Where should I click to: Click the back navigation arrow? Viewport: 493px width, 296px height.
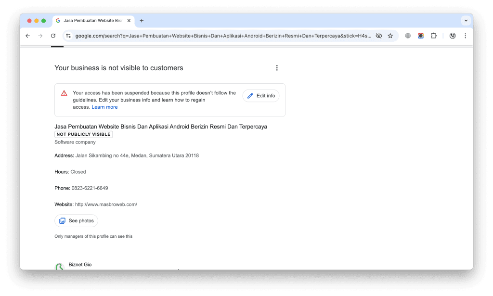coord(27,36)
